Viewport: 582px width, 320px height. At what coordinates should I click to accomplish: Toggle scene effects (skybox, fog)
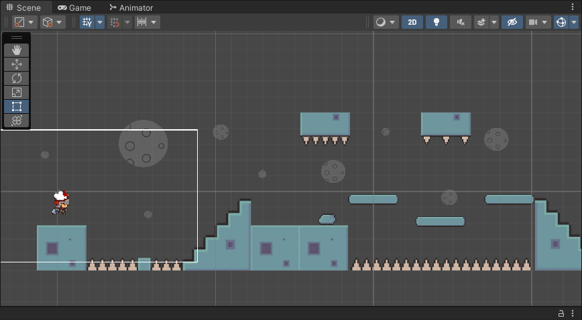(x=481, y=22)
